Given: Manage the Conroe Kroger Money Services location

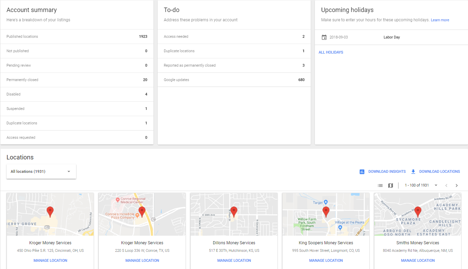Looking at the screenshot, I should coord(142,260).
